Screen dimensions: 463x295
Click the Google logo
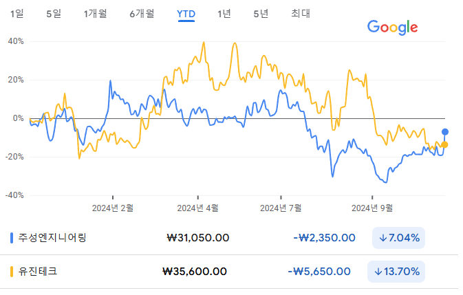click(x=392, y=28)
